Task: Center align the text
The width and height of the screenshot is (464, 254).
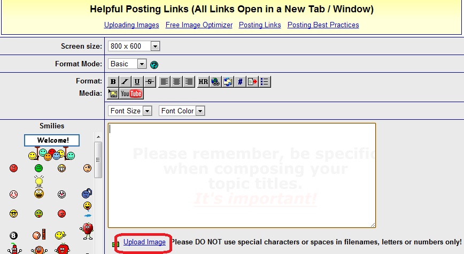Action: [x=176, y=81]
